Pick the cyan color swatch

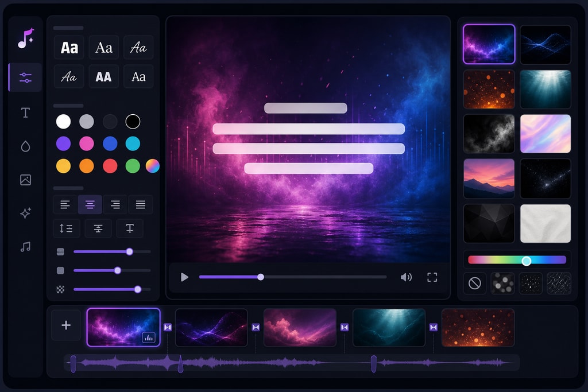[x=133, y=143]
